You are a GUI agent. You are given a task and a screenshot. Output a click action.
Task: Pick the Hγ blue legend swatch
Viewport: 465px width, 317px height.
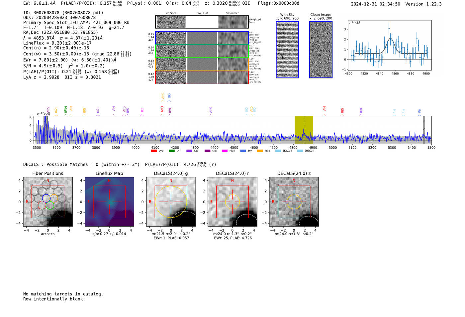point(243,151)
